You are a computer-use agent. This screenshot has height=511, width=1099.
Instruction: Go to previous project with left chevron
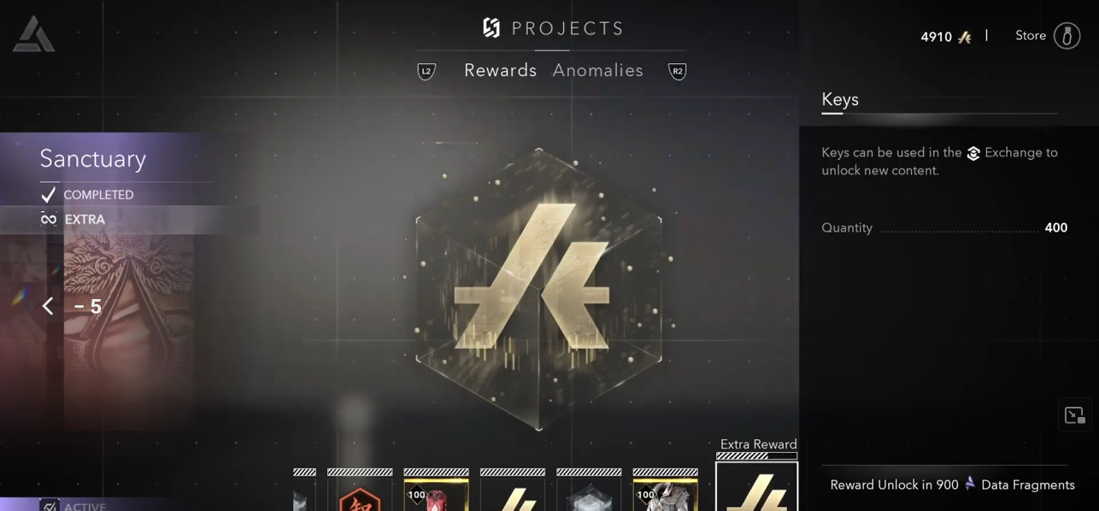pos(48,306)
